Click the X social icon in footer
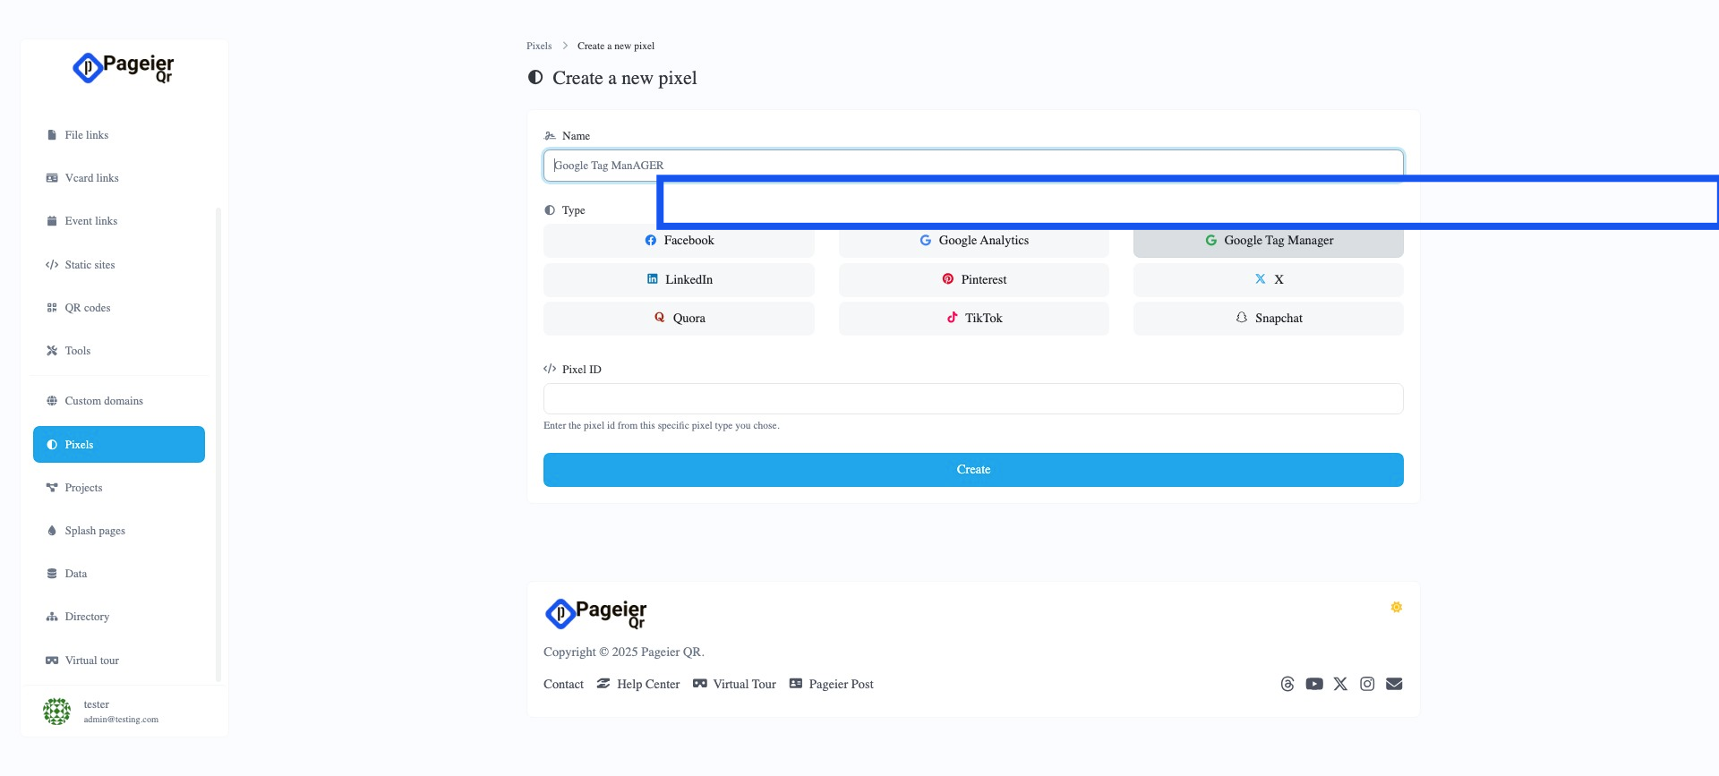The width and height of the screenshot is (1719, 776). click(x=1340, y=684)
